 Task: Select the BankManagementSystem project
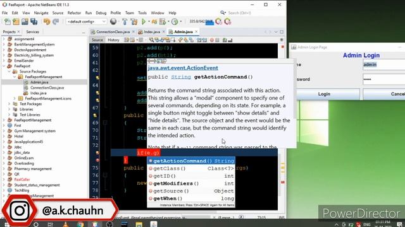[x=34, y=45]
